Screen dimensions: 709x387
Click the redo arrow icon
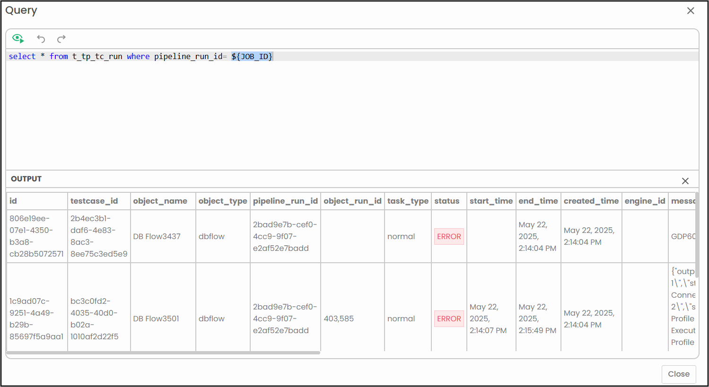(x=61, y=39)
